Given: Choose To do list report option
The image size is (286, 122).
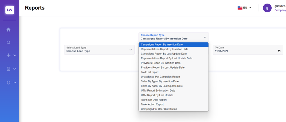Looking at the screenshot, I should [x=150, y=72].
